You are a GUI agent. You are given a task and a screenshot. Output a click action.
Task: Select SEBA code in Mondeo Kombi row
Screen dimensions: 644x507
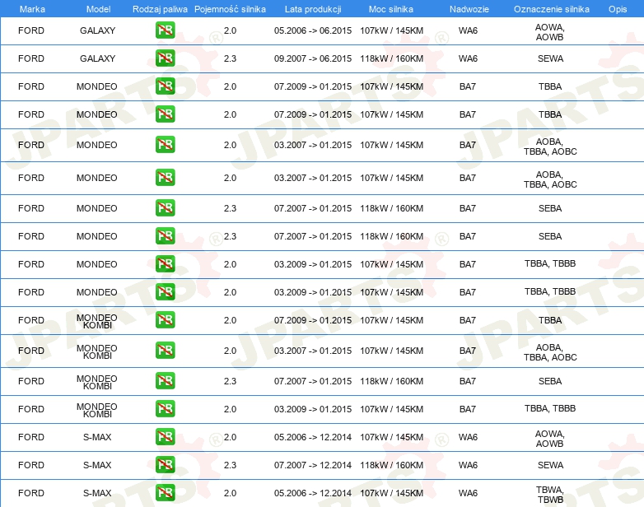(550, 381)
